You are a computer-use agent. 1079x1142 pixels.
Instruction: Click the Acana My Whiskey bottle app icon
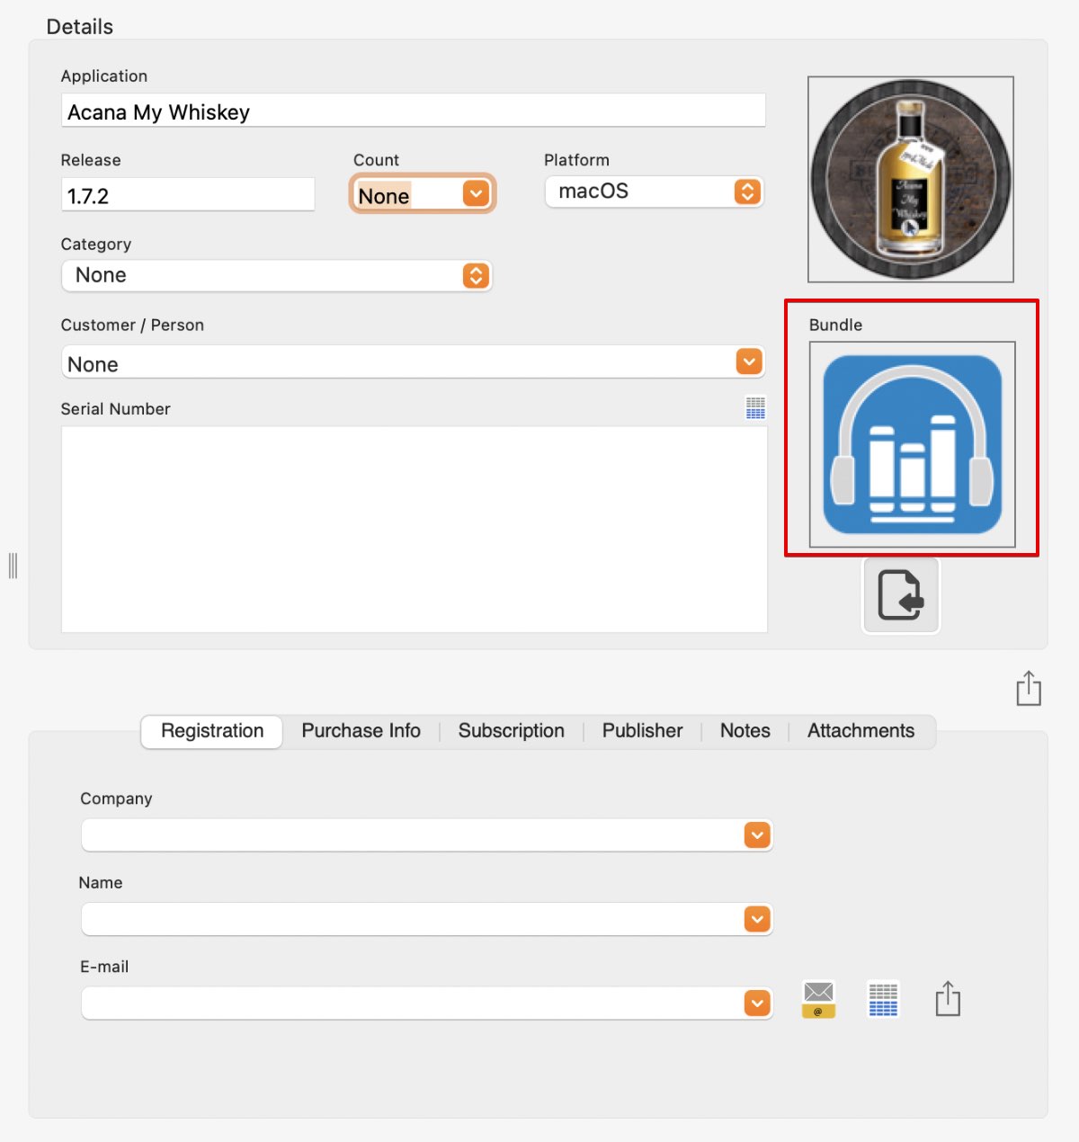911,179
